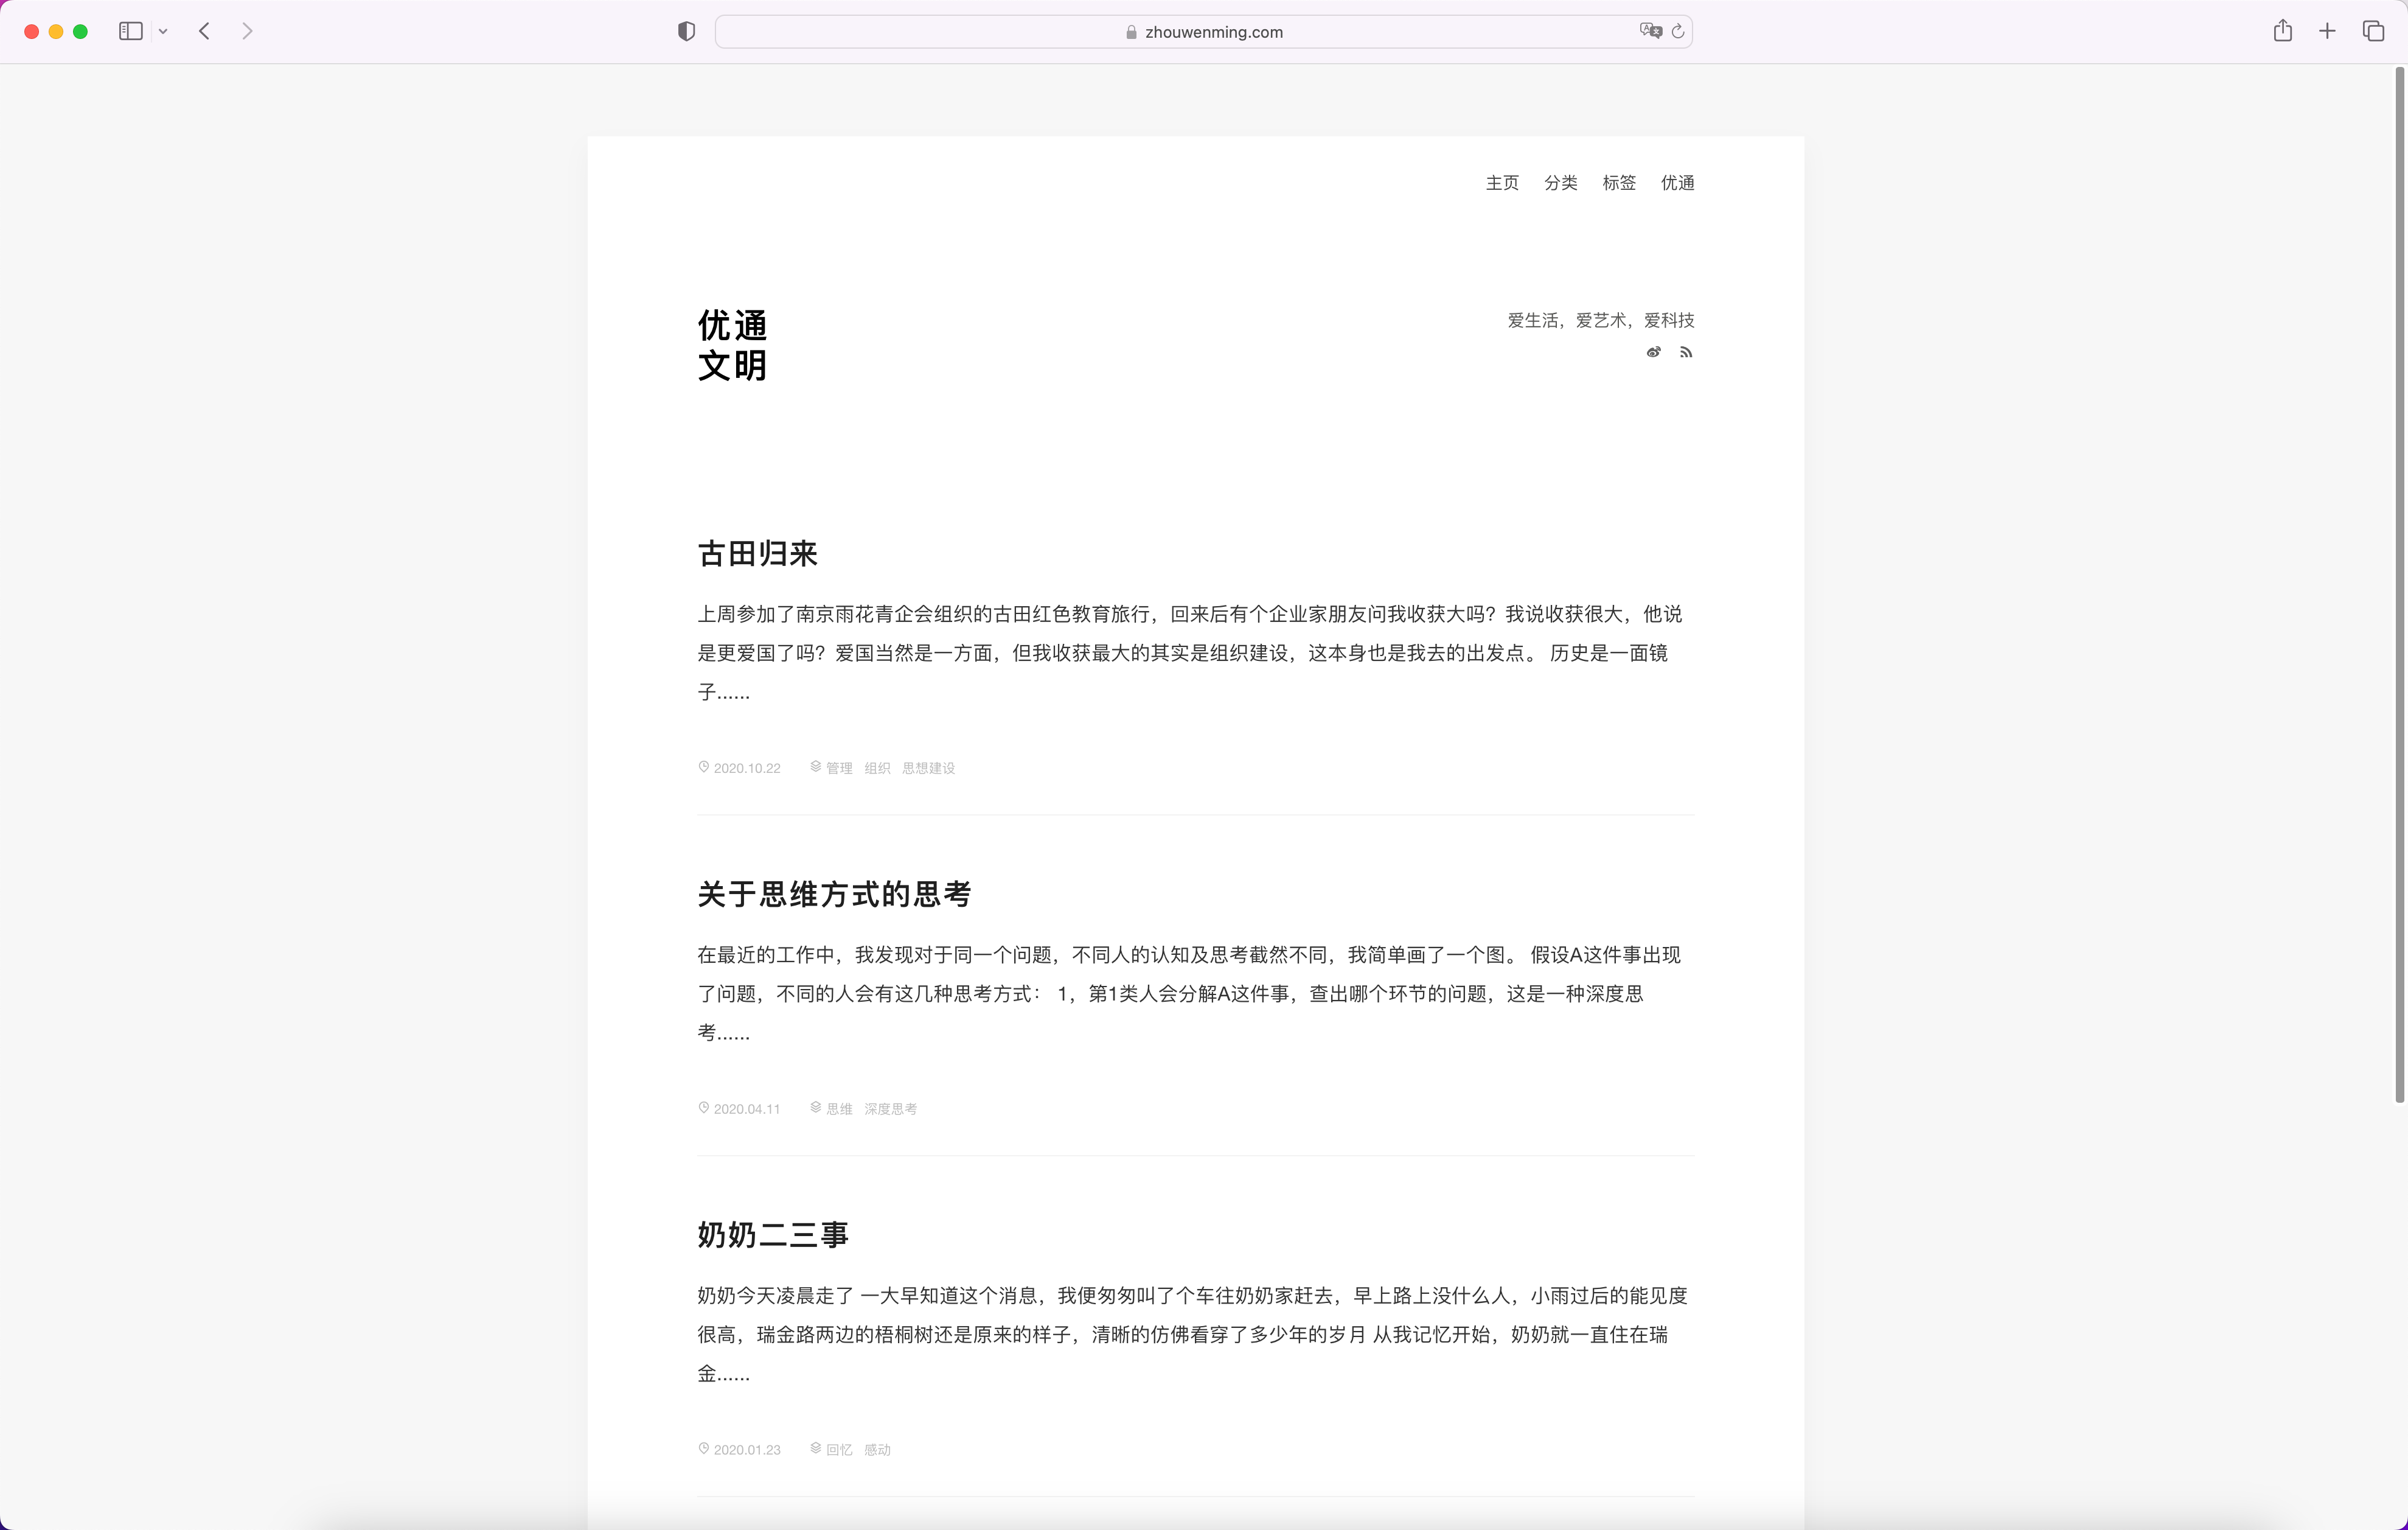This screenshot has width=2408, height=1530.
Task: Click the 优通文明 site title
Action: tap(732, 344)
